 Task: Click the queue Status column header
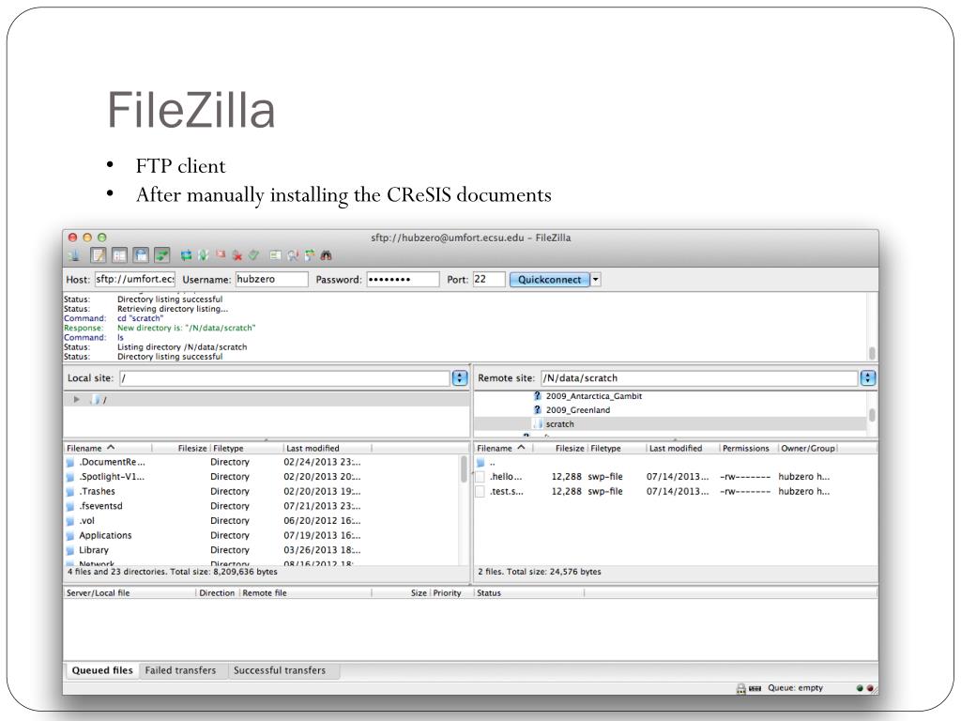(529, 593)
